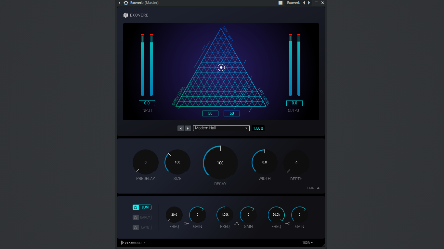Image resolution: width=444 pixels, height=249 pixels.
Task: Click the triangle pad handle for dry/wet mix
Action: tap(221, 67)
